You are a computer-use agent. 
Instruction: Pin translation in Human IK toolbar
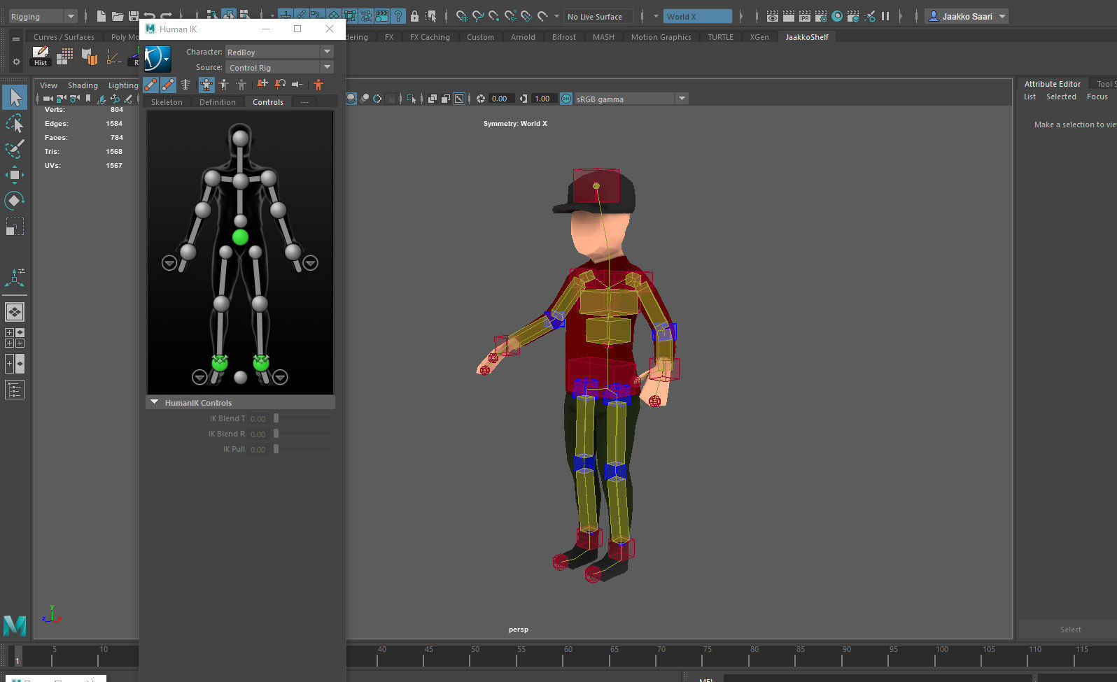pyautogui.click(x=262, y=85)
